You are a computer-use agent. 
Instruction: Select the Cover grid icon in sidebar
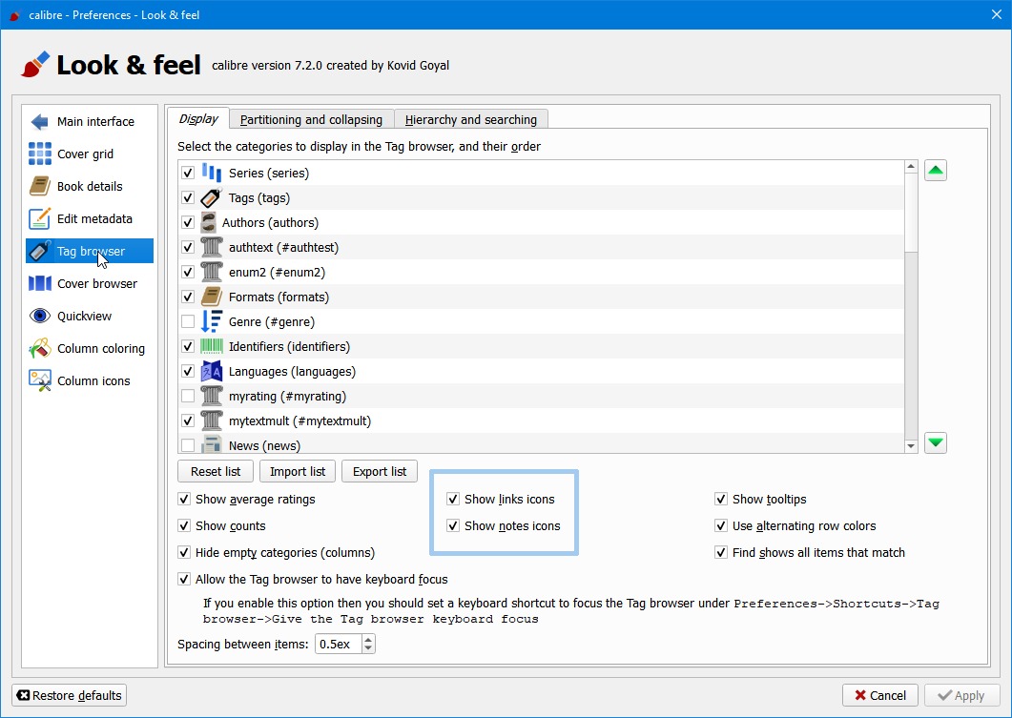point(39,154)
